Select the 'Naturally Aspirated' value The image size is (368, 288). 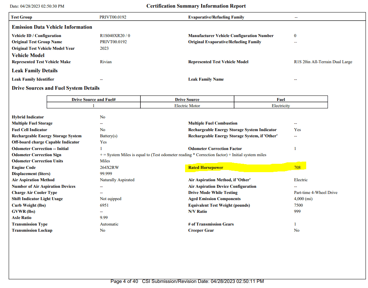click(x=117, y=180)
